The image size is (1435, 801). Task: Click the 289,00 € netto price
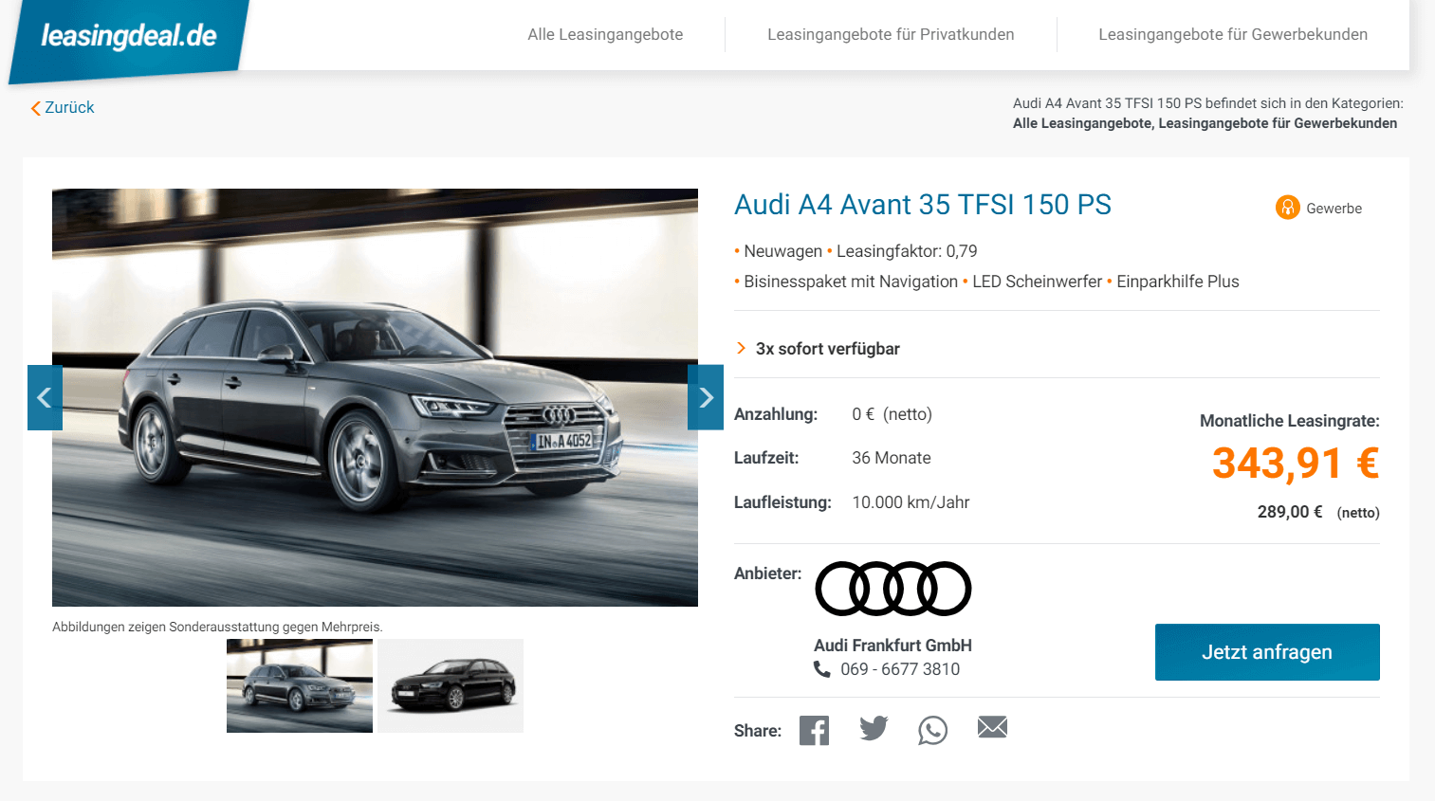point(1318,512)
